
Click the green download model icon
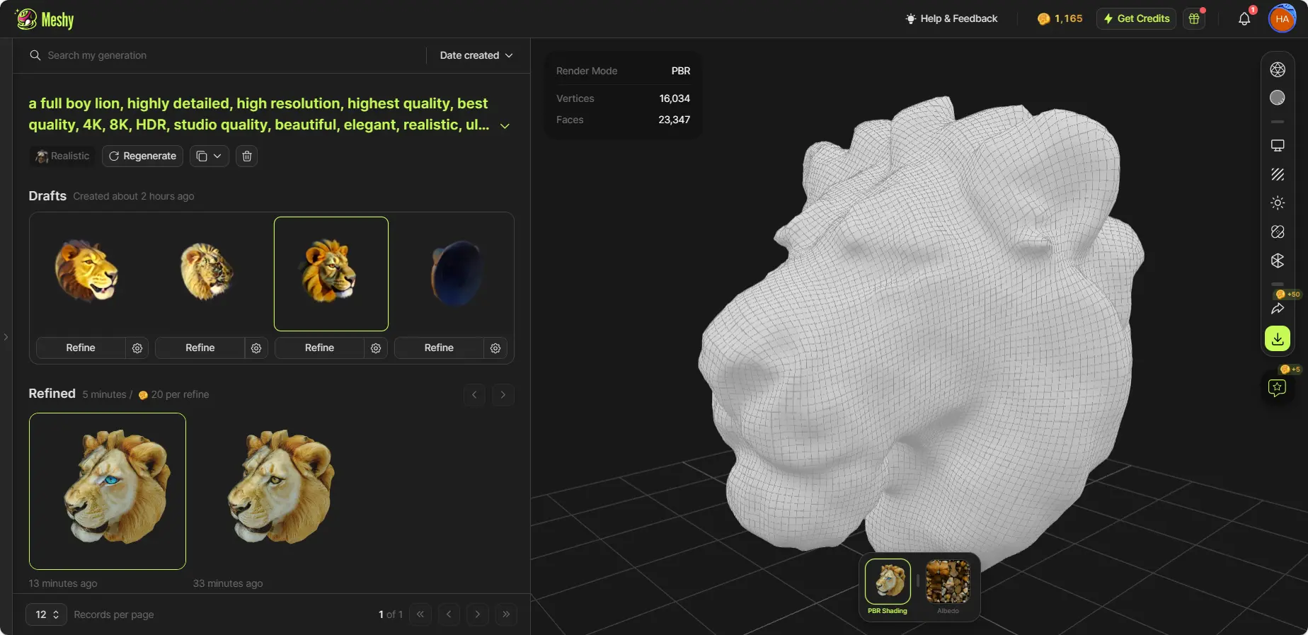pos(1277,339)
